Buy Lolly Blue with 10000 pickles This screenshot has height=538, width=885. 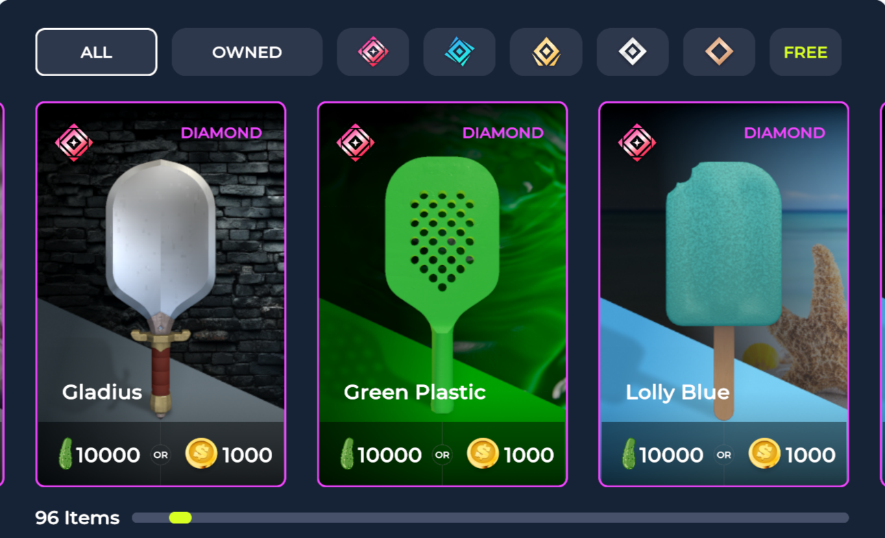(663, 454)
